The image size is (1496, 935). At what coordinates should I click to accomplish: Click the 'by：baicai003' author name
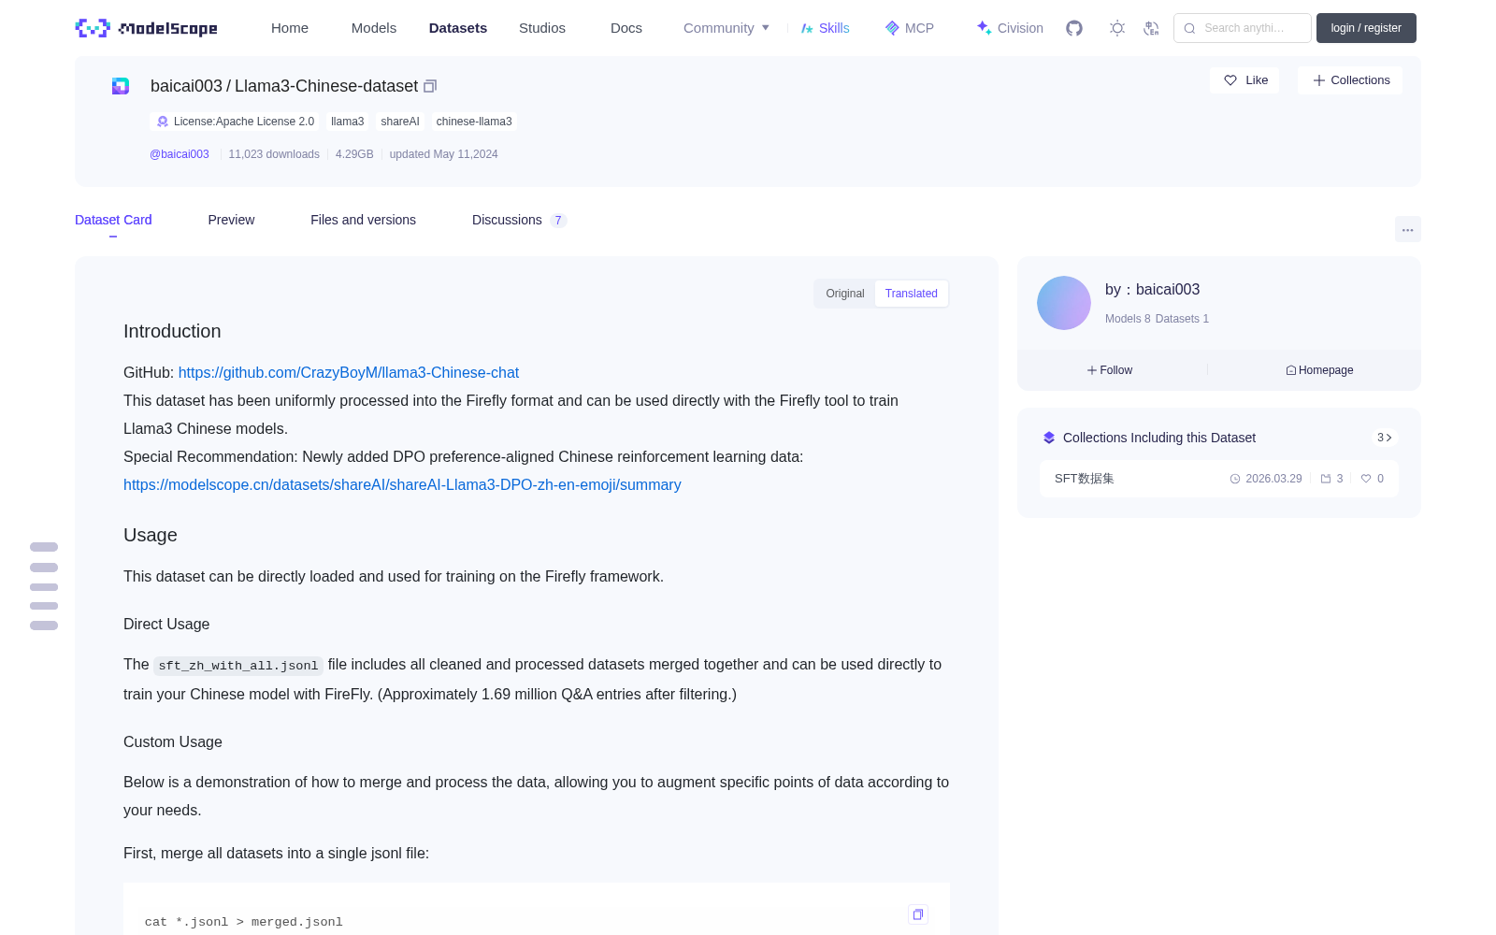[1152, 290]
